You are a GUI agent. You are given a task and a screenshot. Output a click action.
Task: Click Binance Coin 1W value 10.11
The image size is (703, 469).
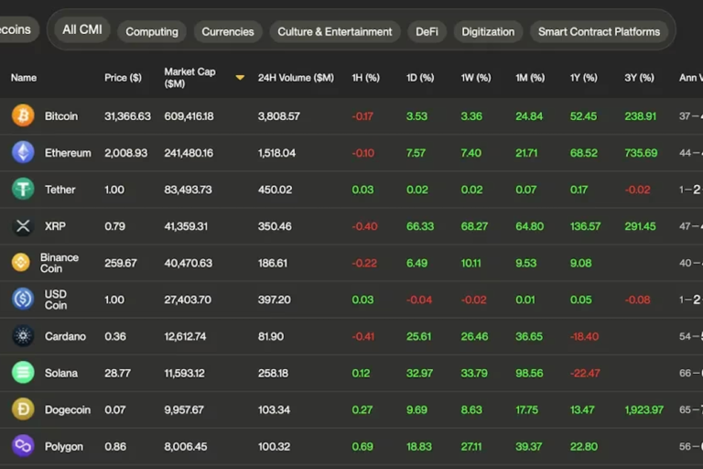point(470,263)
